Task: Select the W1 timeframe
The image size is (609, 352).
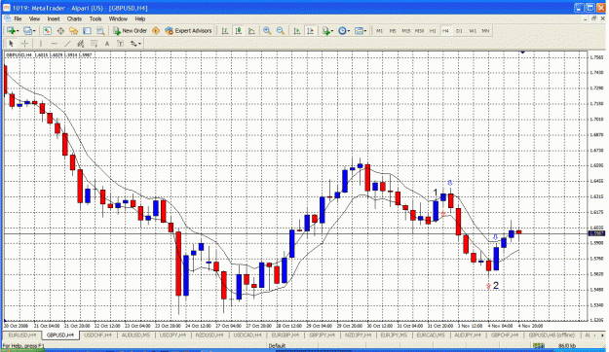Action: pyautogui.click(x=473, y=30)
